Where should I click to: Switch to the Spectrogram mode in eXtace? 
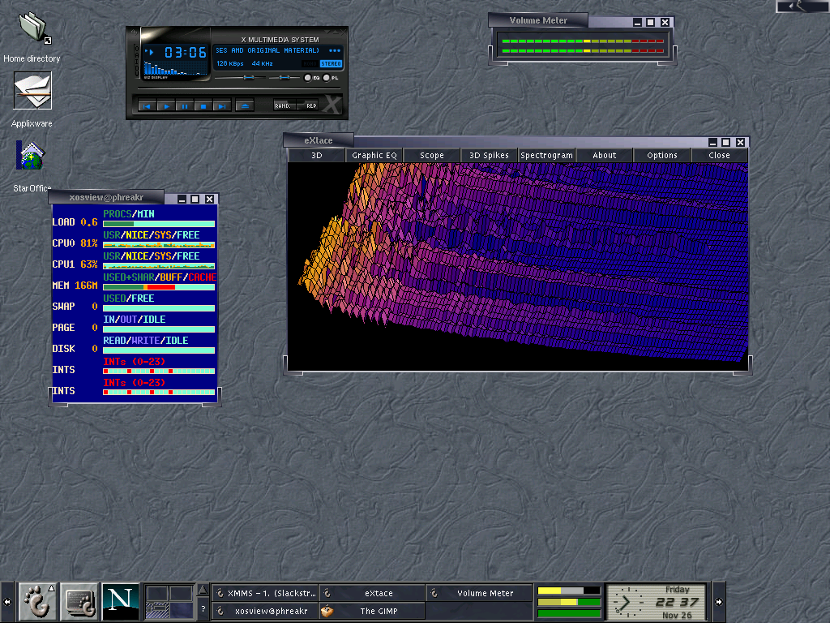[546, 155]
